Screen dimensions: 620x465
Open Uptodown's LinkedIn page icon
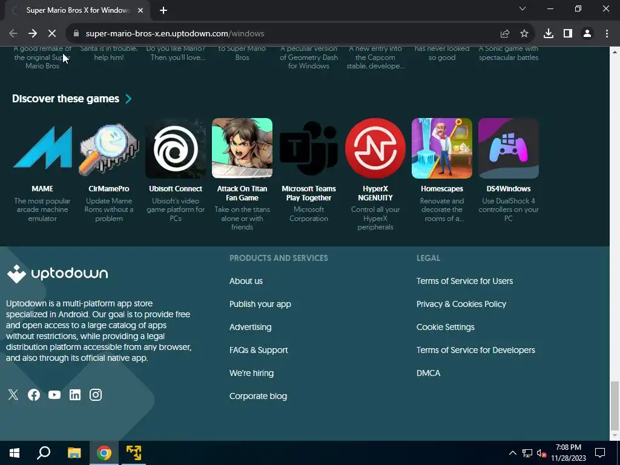click(x=74, y=395)
